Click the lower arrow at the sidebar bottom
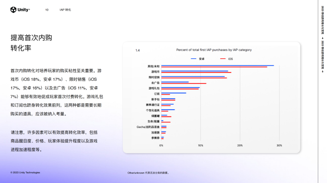Image resolution: width=327 pixels, height=183 pixels. click(322, 71)
